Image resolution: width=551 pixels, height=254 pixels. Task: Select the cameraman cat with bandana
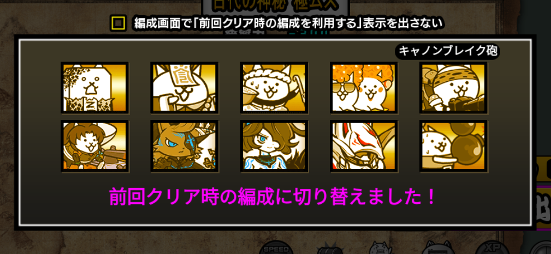tap(453, 88)
